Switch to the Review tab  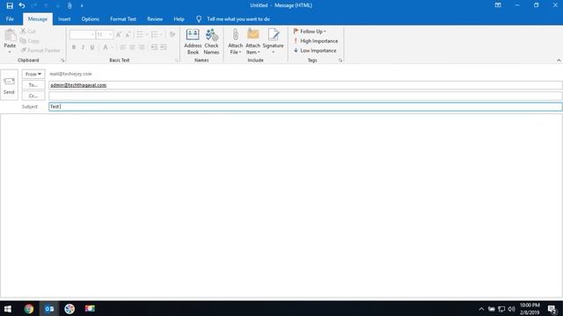[x=155, y=19]
